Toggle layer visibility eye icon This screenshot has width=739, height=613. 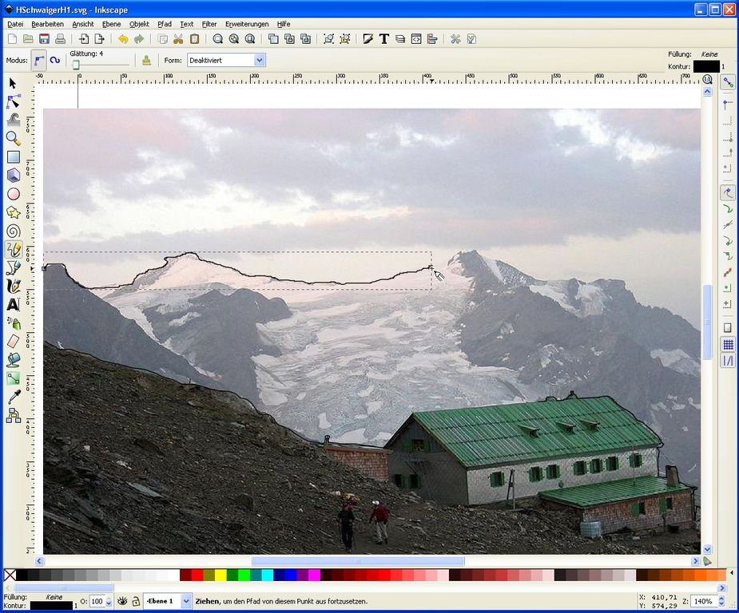123,601
